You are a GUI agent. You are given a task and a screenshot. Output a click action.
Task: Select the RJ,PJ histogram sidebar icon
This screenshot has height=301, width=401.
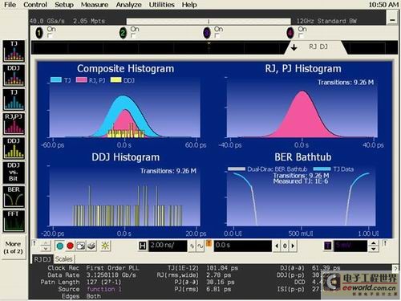coord(14,124)
